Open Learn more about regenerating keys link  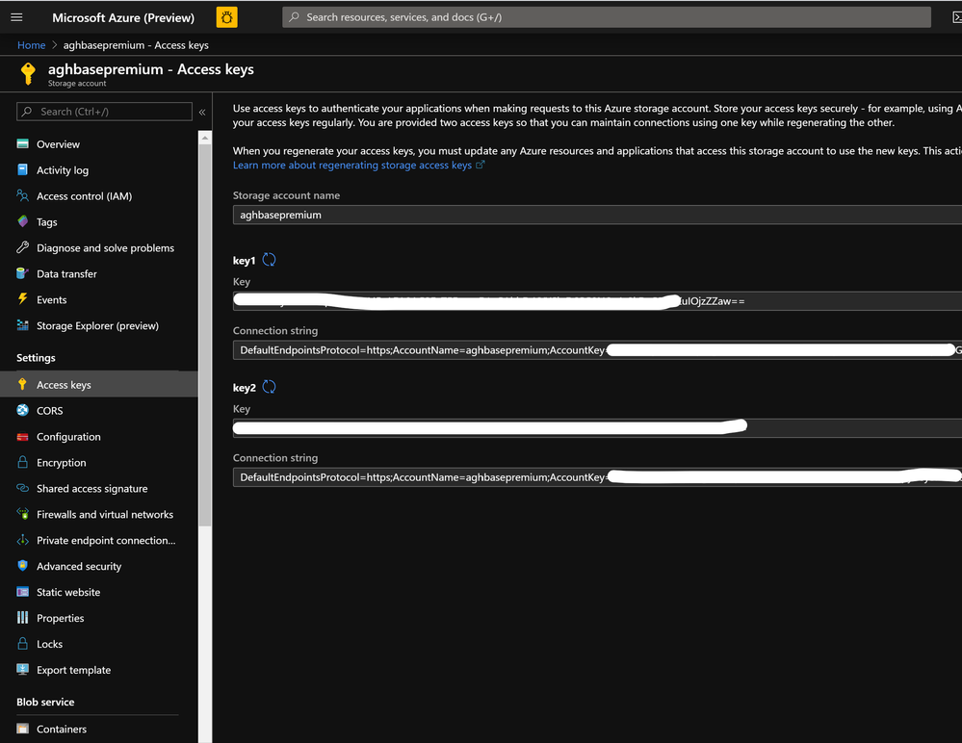click(x=358, y=165)
